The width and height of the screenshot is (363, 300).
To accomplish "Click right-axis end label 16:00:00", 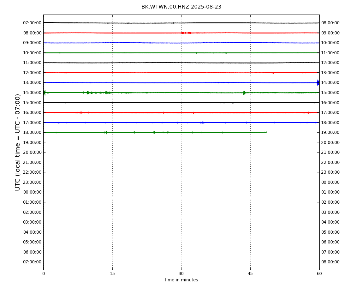I will pyautogui.click(x=330, y=103).
